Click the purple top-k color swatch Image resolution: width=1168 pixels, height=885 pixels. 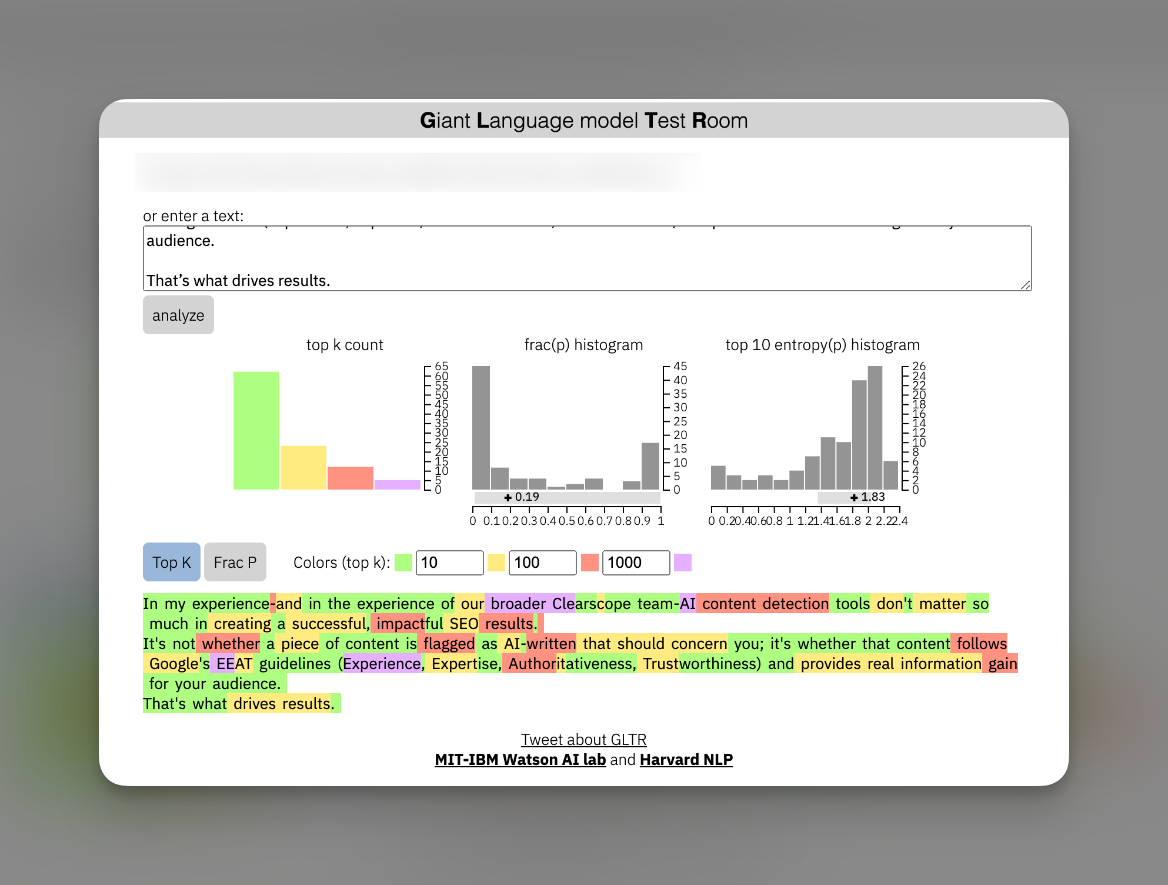tap(682, 563)
